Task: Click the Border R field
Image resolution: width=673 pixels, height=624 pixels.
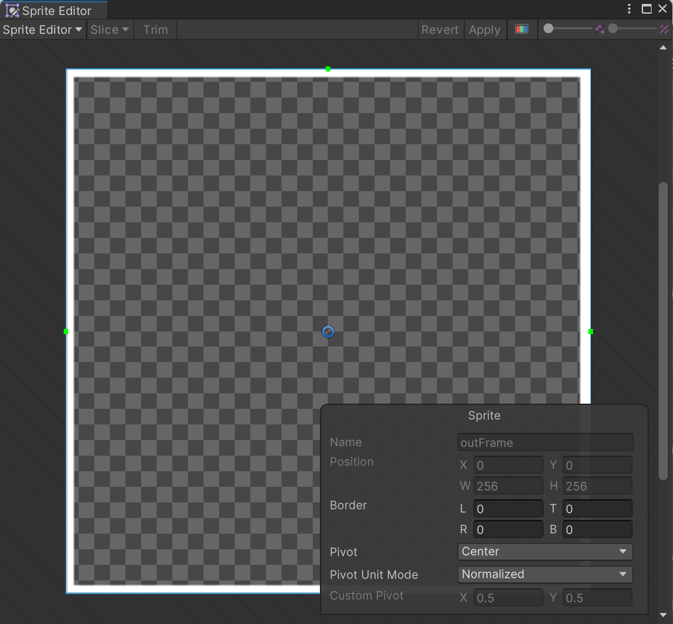Action: (x=508, y=530)
